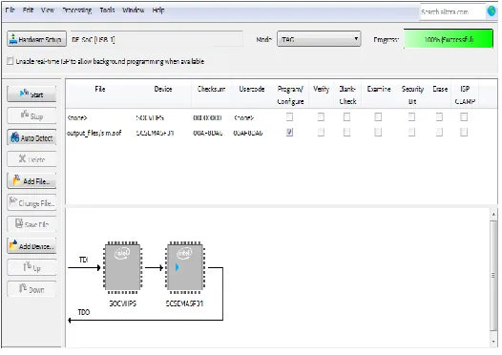502x355 pixels.
Task: Open the Processing menu
Action: 77,10
